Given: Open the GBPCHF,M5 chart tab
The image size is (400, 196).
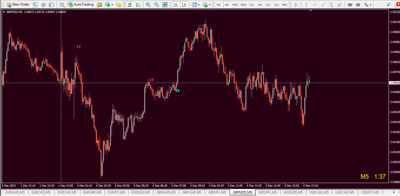Looking at the screenshot, I should (x=192, y=192).
